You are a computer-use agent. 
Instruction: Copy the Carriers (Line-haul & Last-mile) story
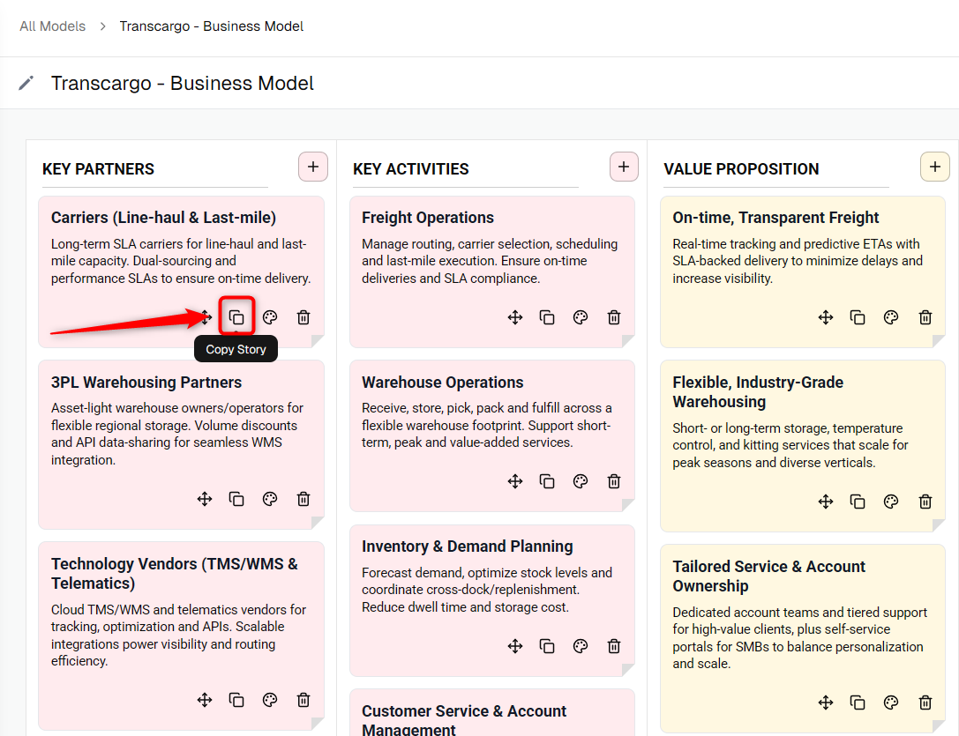point(236,317)
